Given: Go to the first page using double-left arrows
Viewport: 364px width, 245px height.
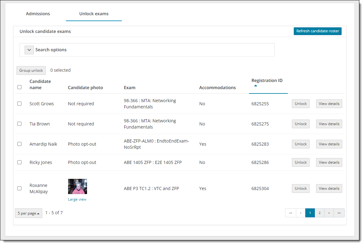Looking at the screenshot, I should point(290,213).
